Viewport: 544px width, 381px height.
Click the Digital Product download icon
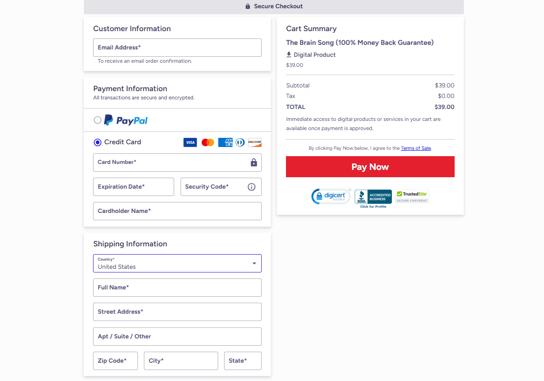tap(289, 54)
